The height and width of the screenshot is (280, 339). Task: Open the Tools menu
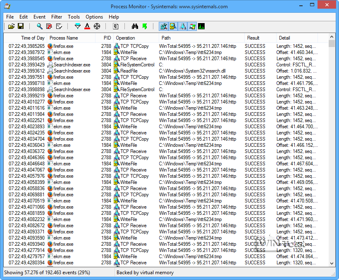tap(74, 17)
